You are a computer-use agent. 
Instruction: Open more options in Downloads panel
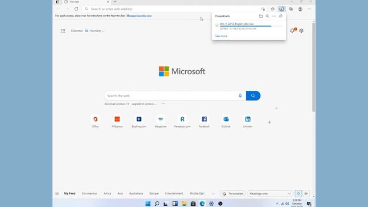274,16
